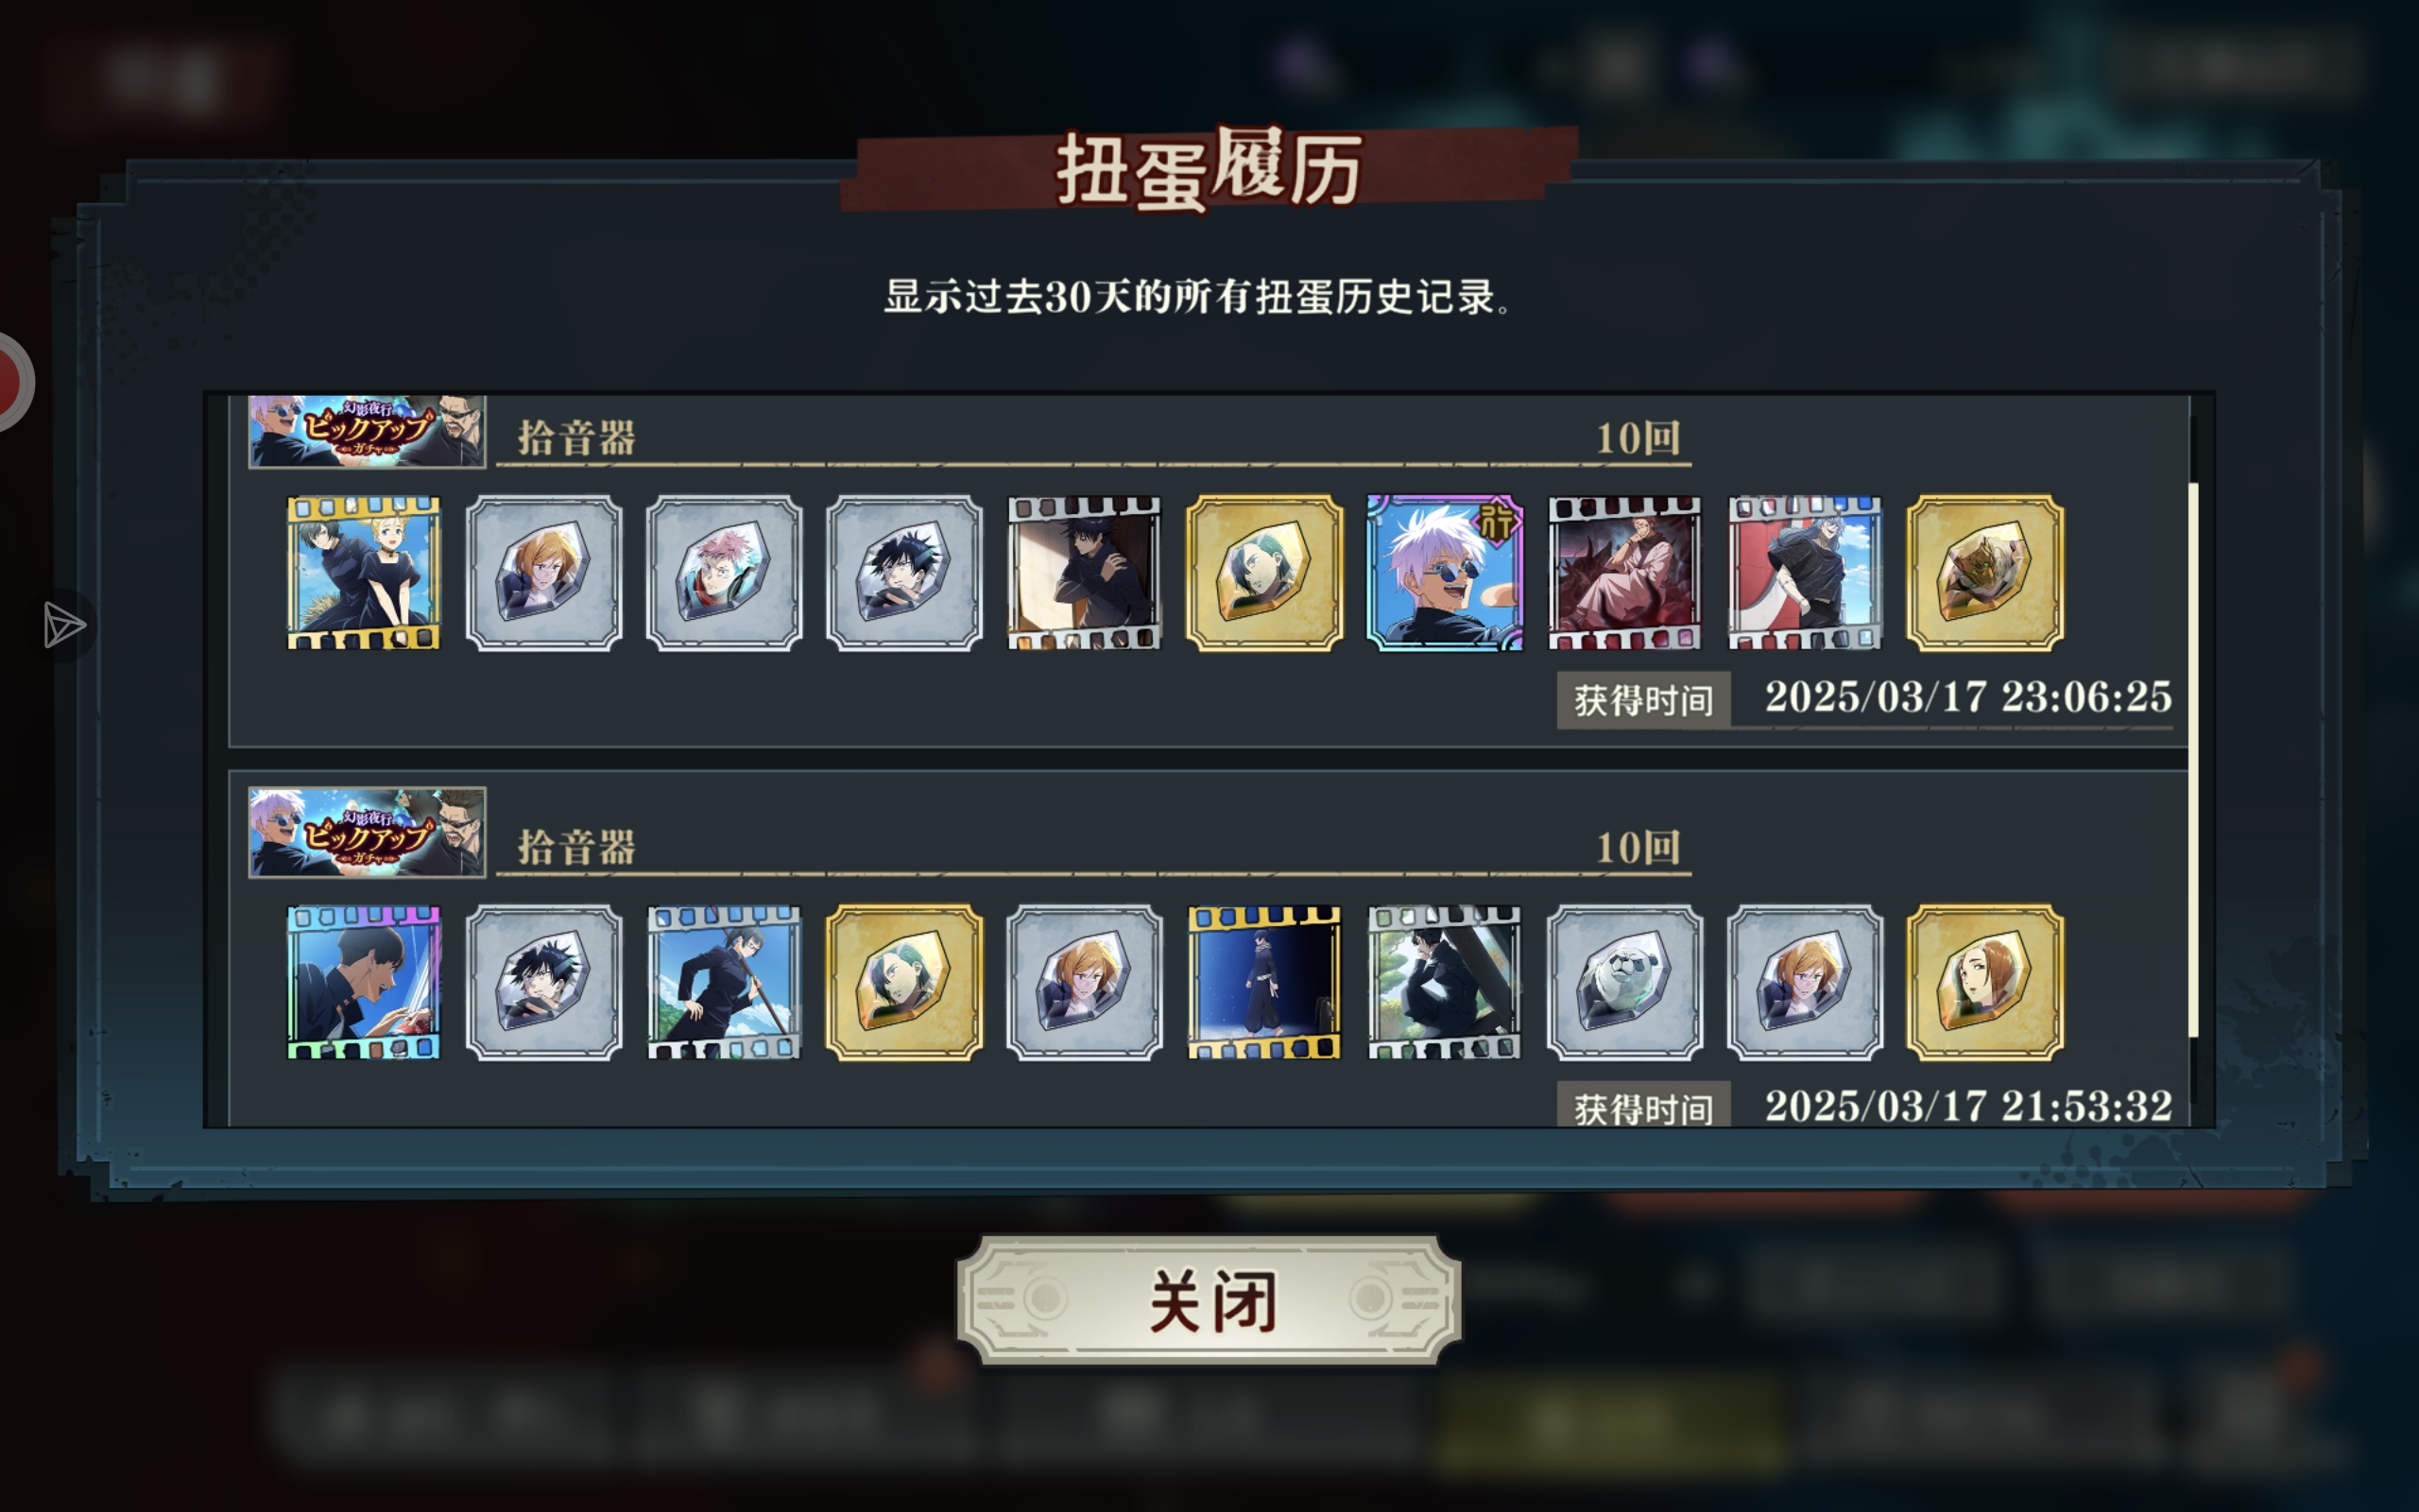Tap the paper plane send icon
Image resolution: width=2419 pixels, height=1512 pixels.
coord(65,626)
